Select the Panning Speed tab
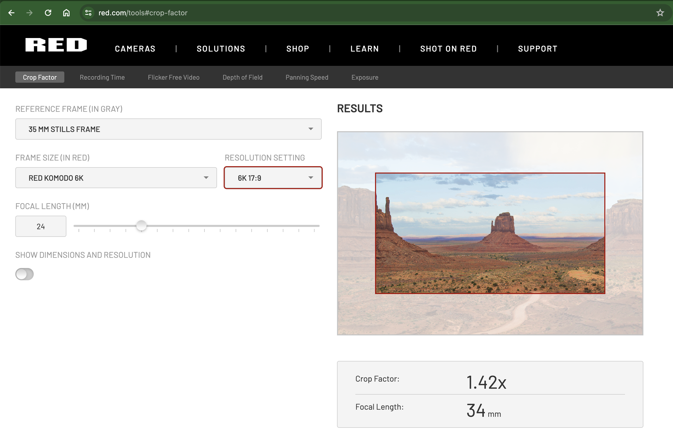Screen dimensions: 673x438 point(307,77)
